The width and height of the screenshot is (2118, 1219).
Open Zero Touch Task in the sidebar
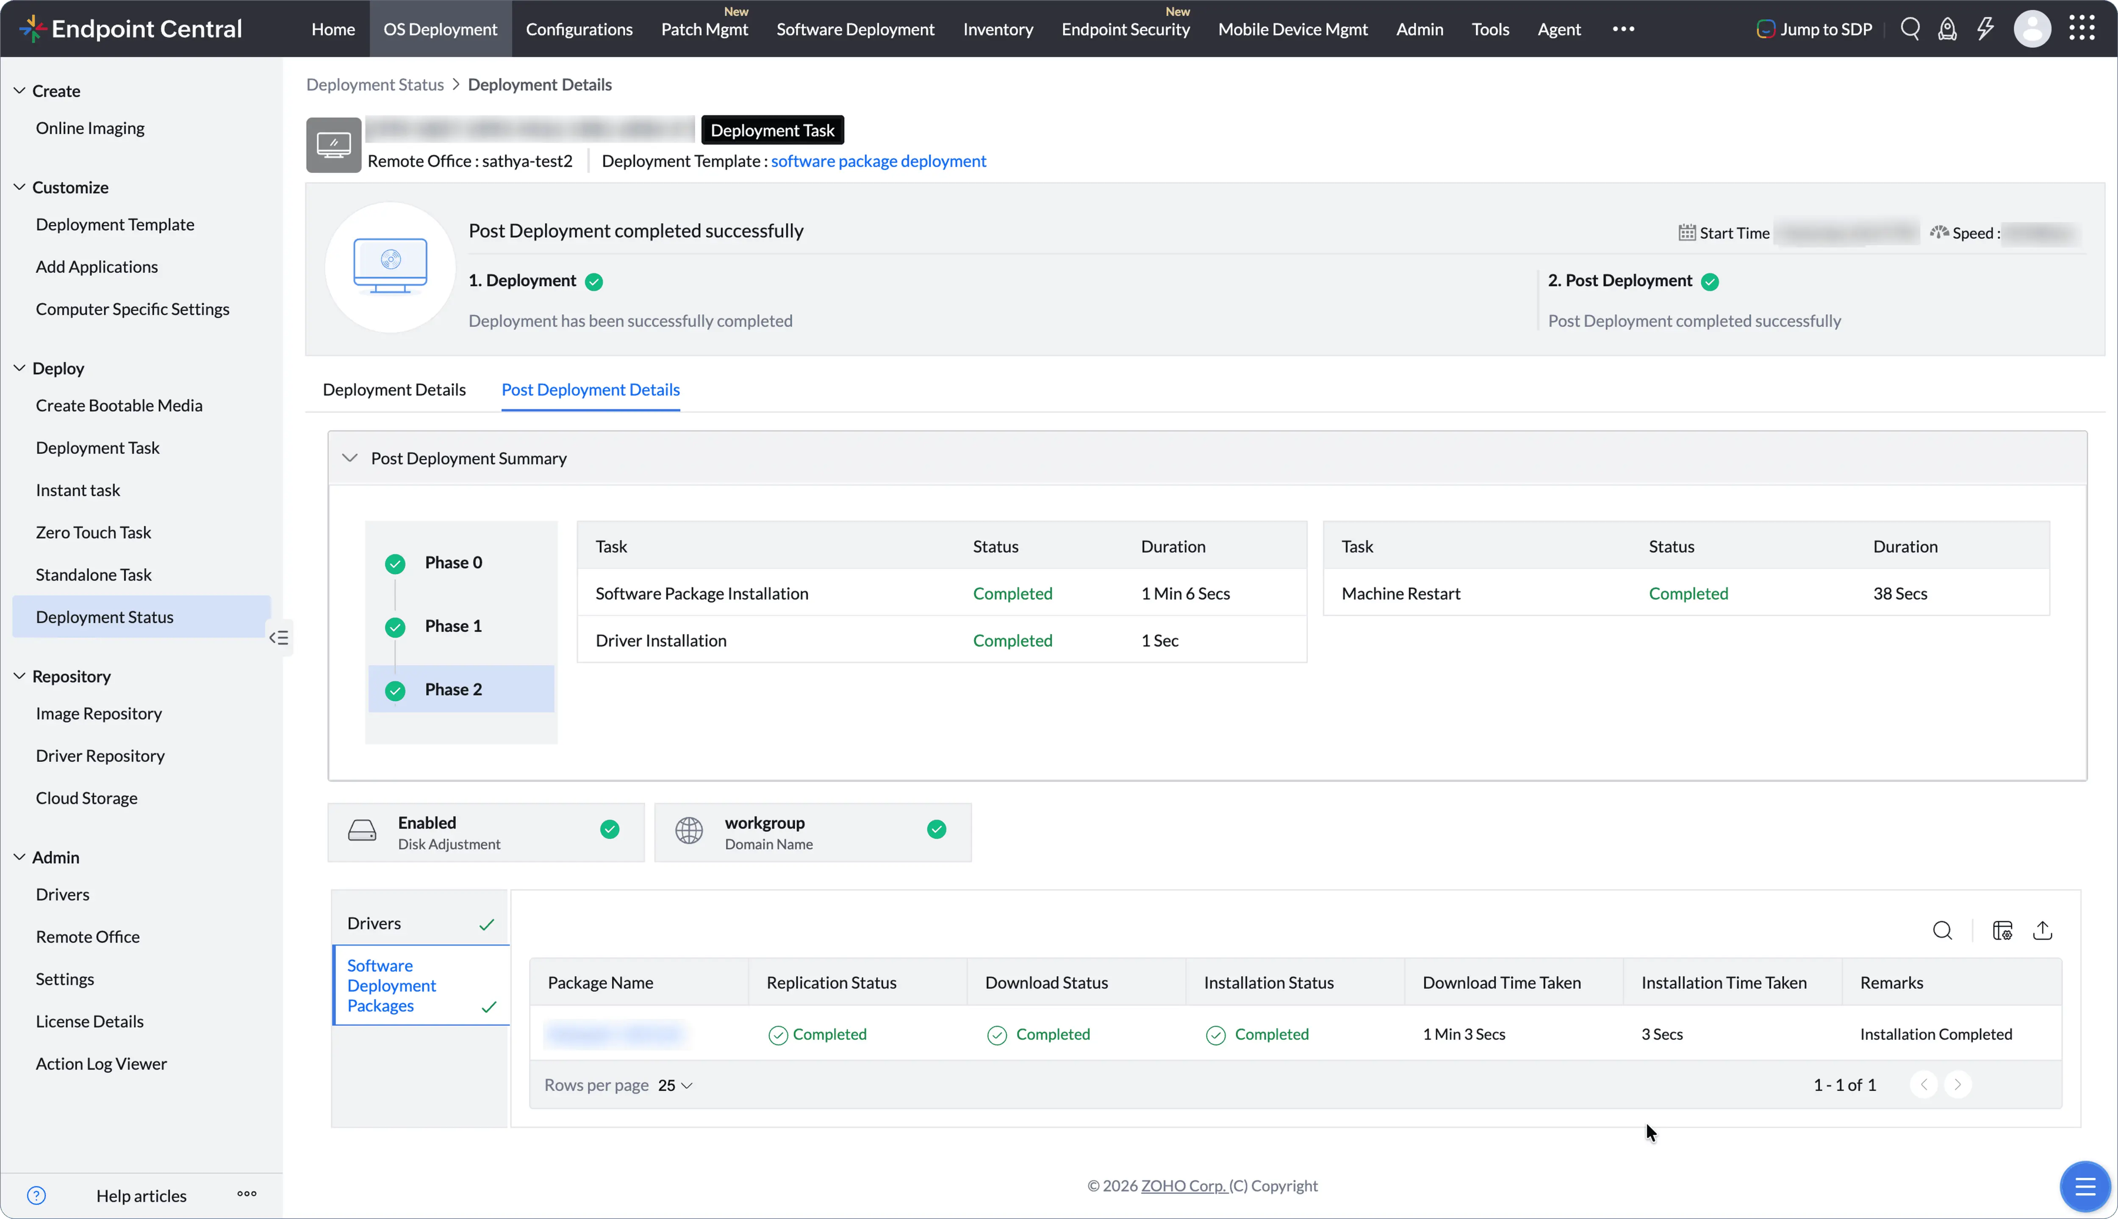(x=93, y=533)
